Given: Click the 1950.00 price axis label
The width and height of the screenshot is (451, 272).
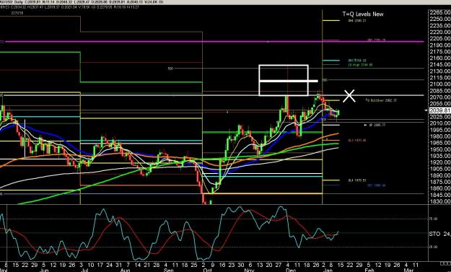Looking at the screenshot, I should (x=440, y=149).
